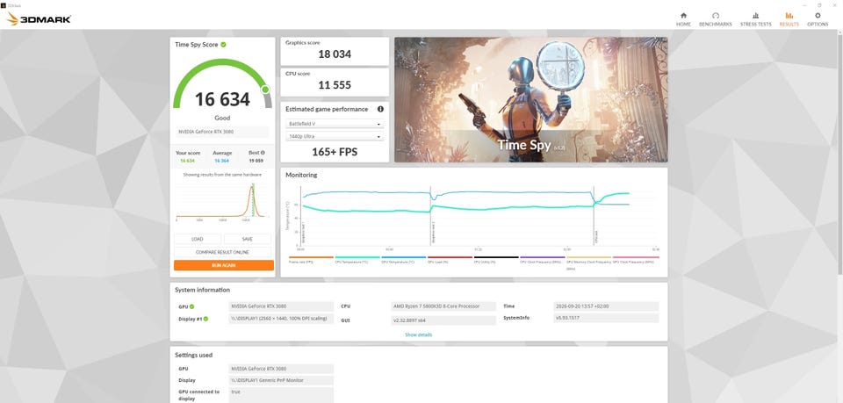Click the green check next to GPU label
This screenshot has width=843, height=403.
pos(192,306)
